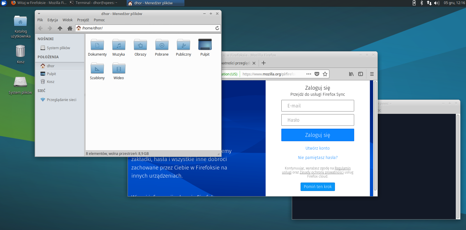Screen dimensions: 466x230
Task: Click the Firefox page vertical scrollbar
Action: [375, 136]
